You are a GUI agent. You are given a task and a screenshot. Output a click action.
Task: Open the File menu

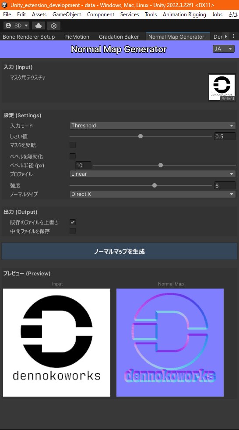7,14
